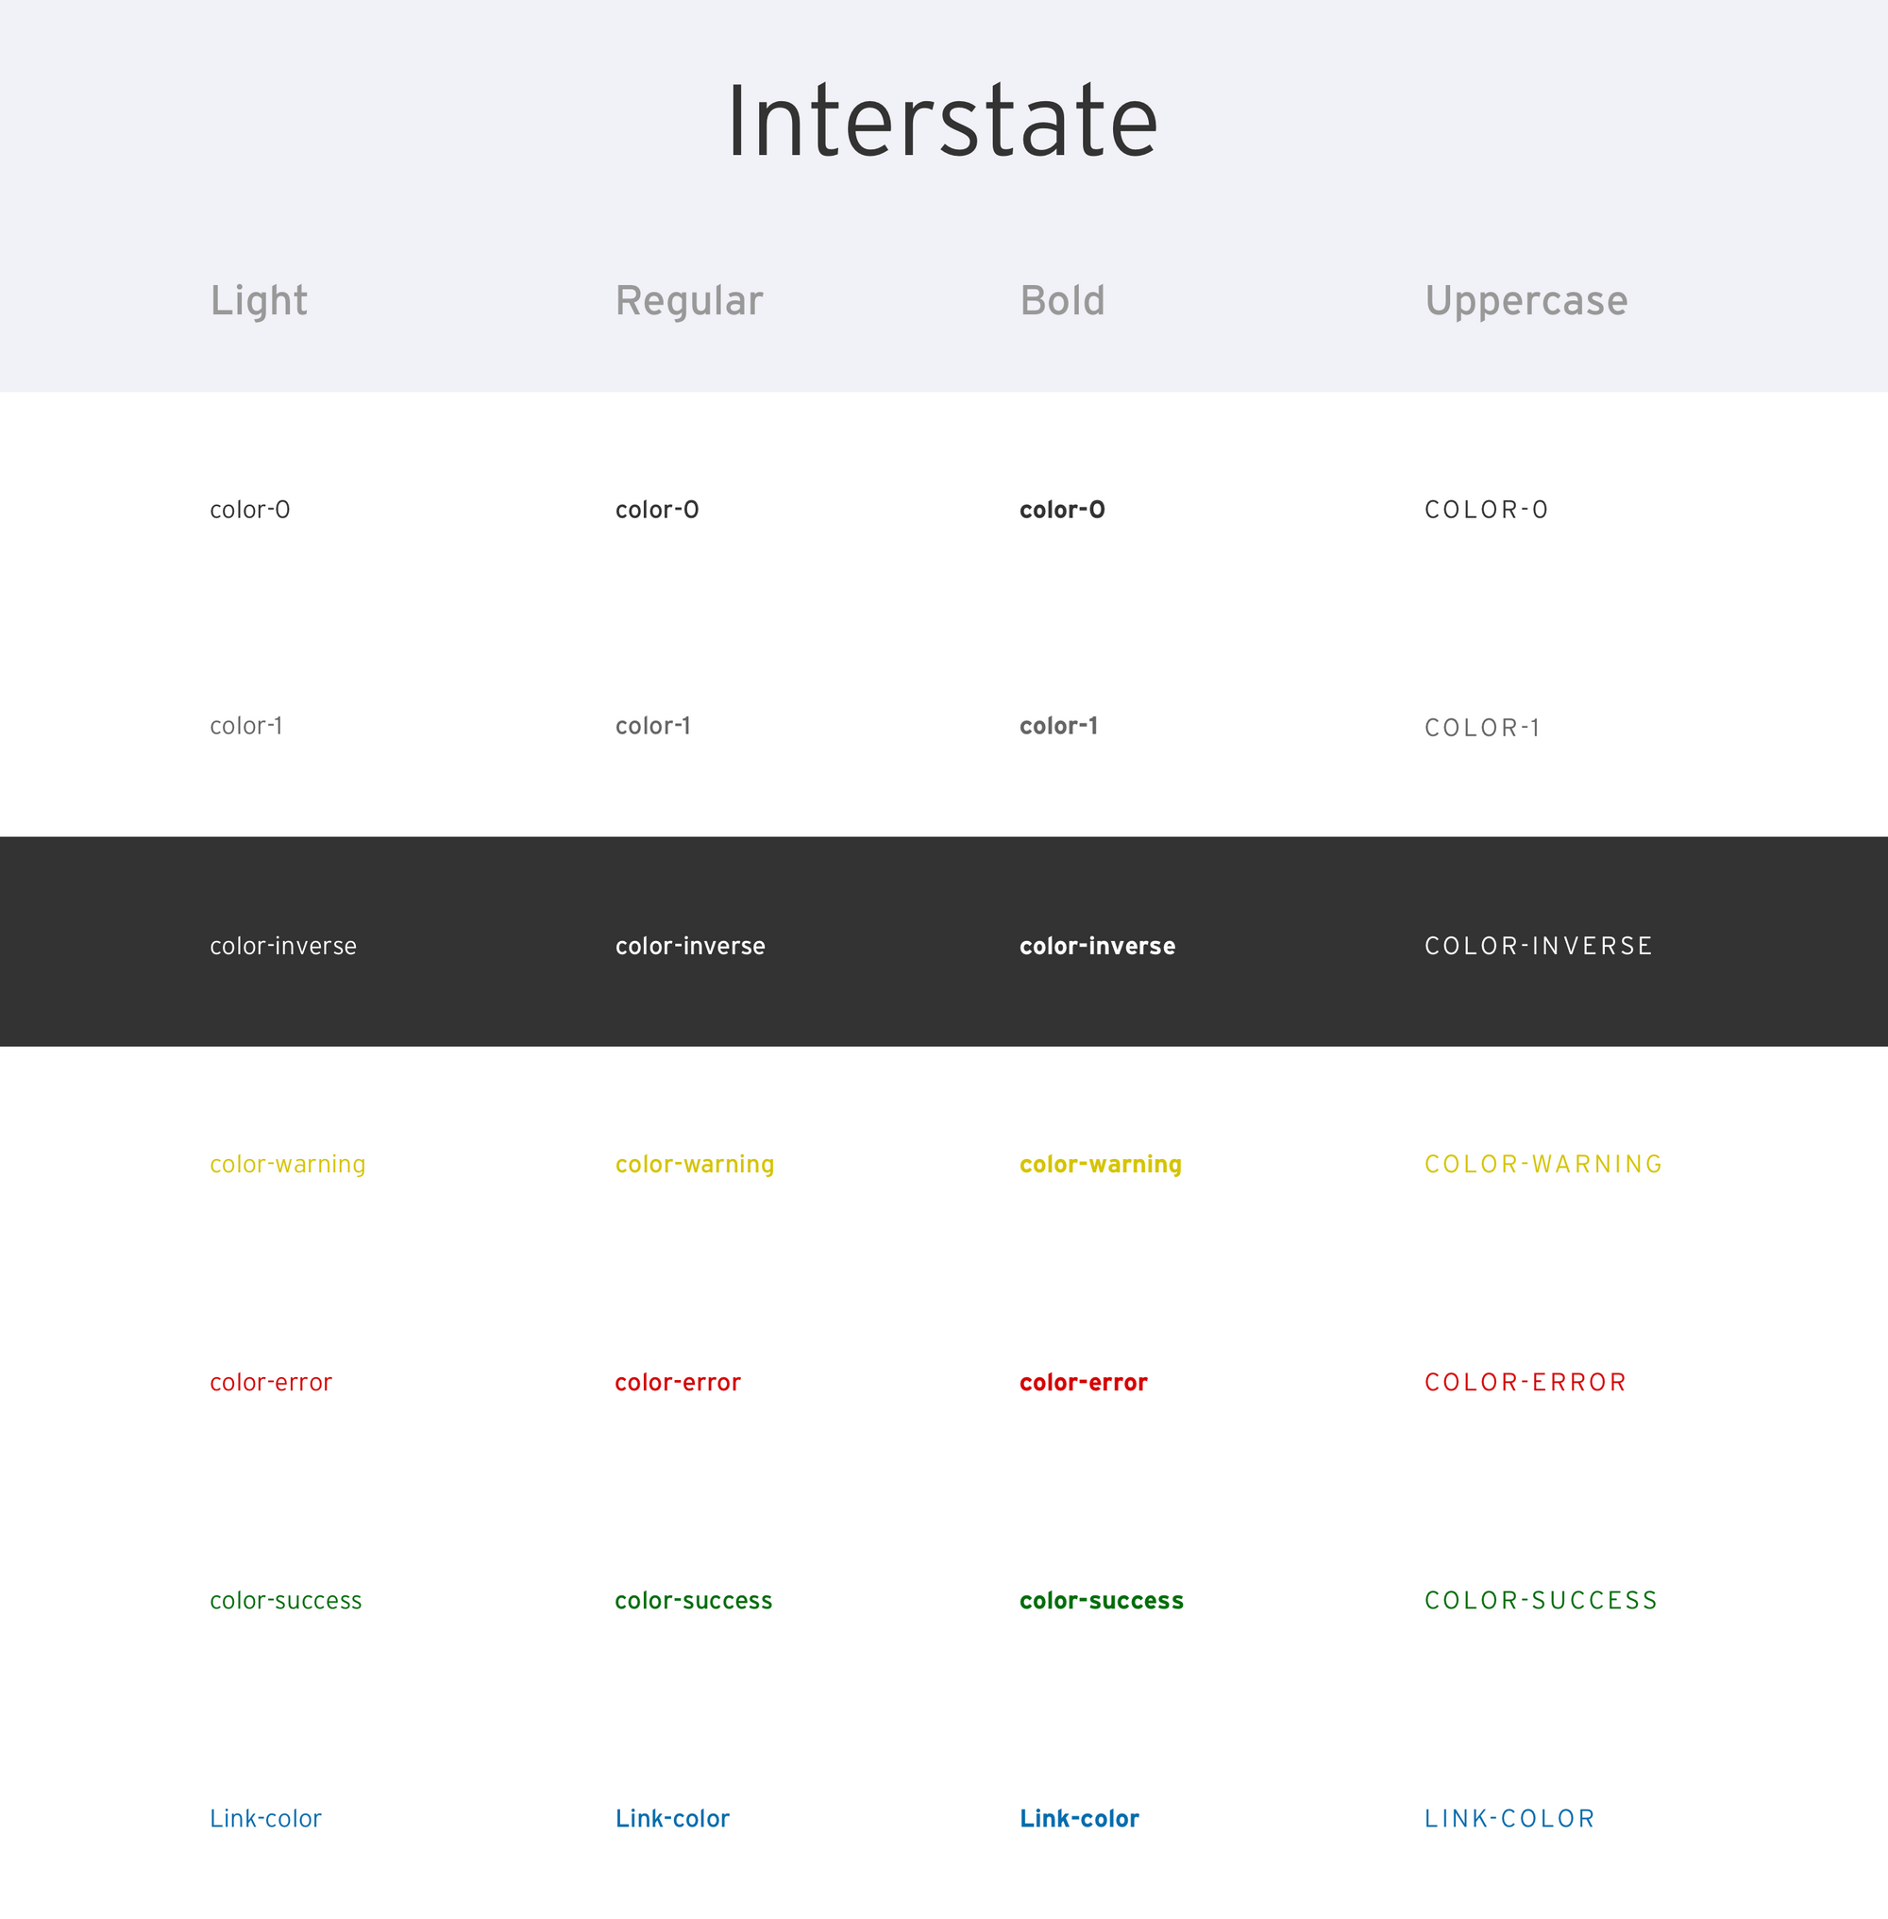Select the Light column header
The width and height of the screenshot is (1888, 1919).
[259, 300]
